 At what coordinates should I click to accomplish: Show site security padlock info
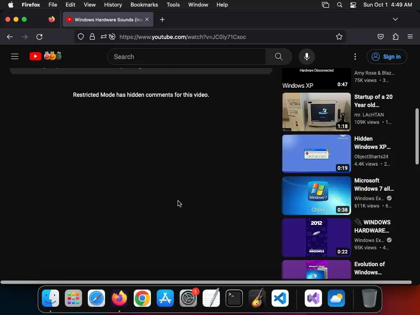coord(92,37)
